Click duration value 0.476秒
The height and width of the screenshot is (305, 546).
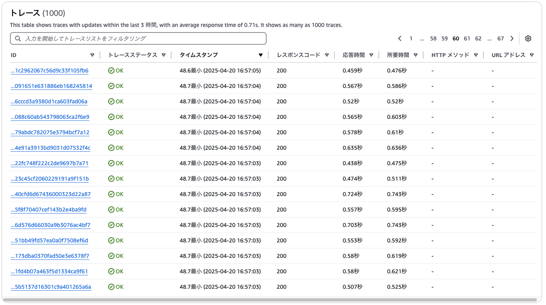tap(397, 71)
